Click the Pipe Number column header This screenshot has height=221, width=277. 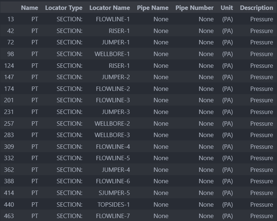coord(195,8)
